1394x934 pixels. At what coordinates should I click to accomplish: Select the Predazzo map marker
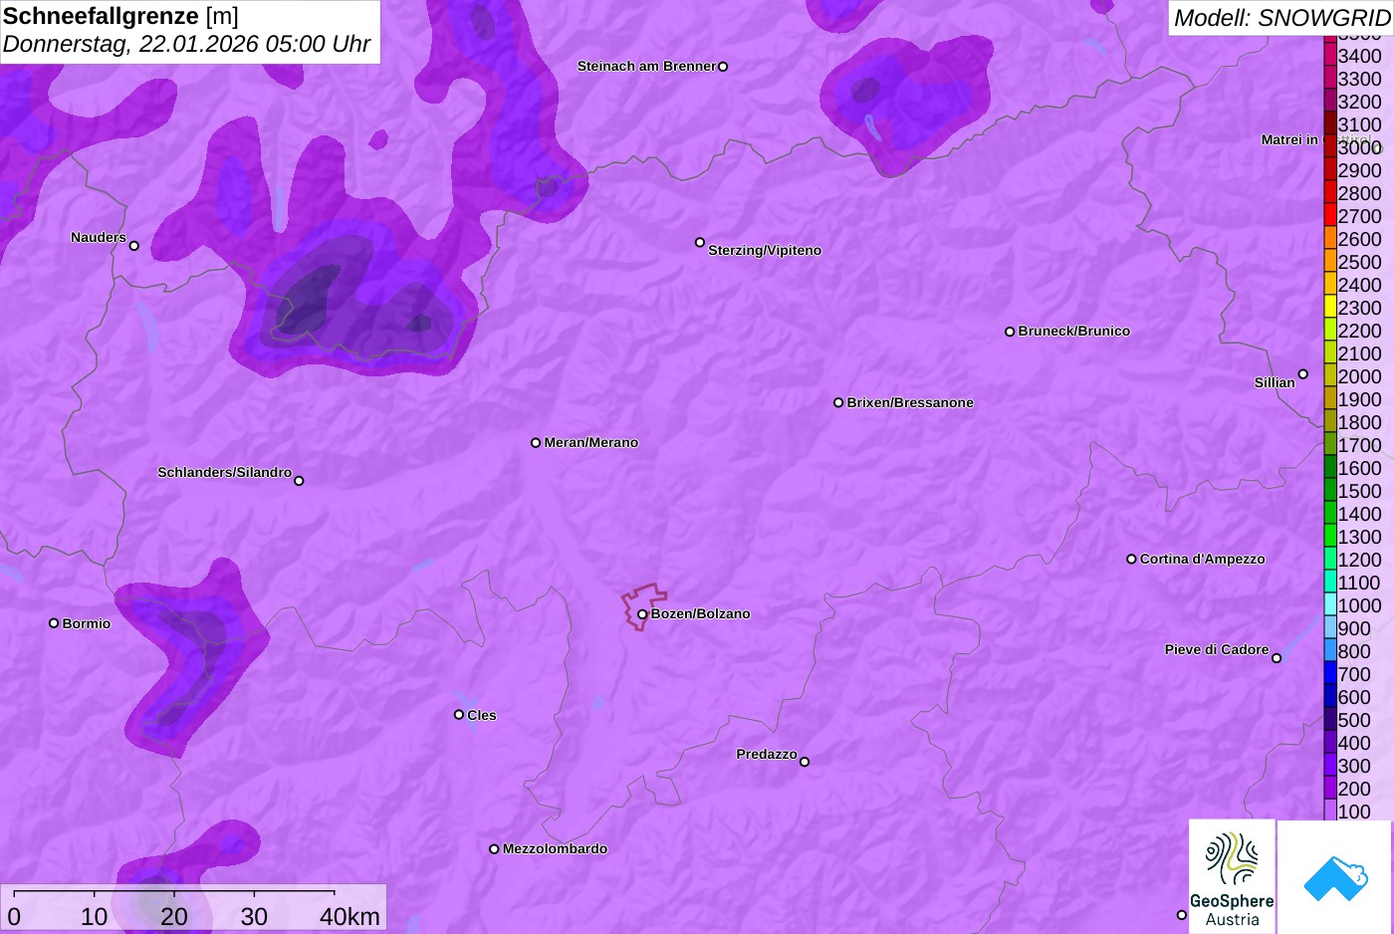click(805, 762)
